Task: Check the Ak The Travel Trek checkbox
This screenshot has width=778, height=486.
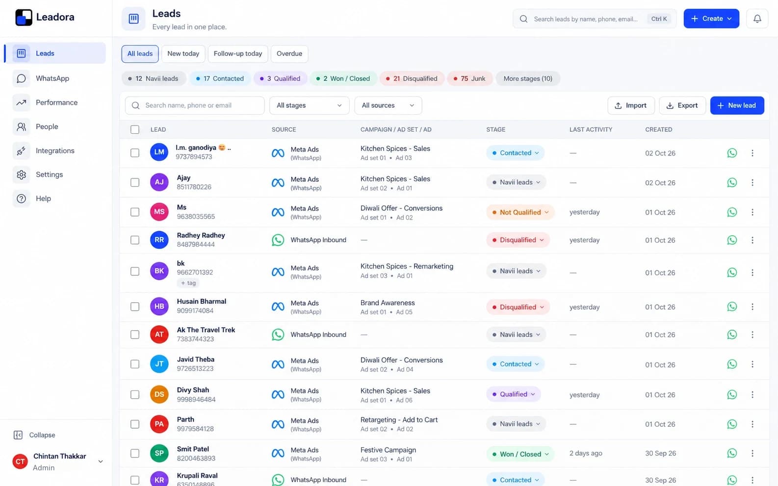Action: click(135, 335)
